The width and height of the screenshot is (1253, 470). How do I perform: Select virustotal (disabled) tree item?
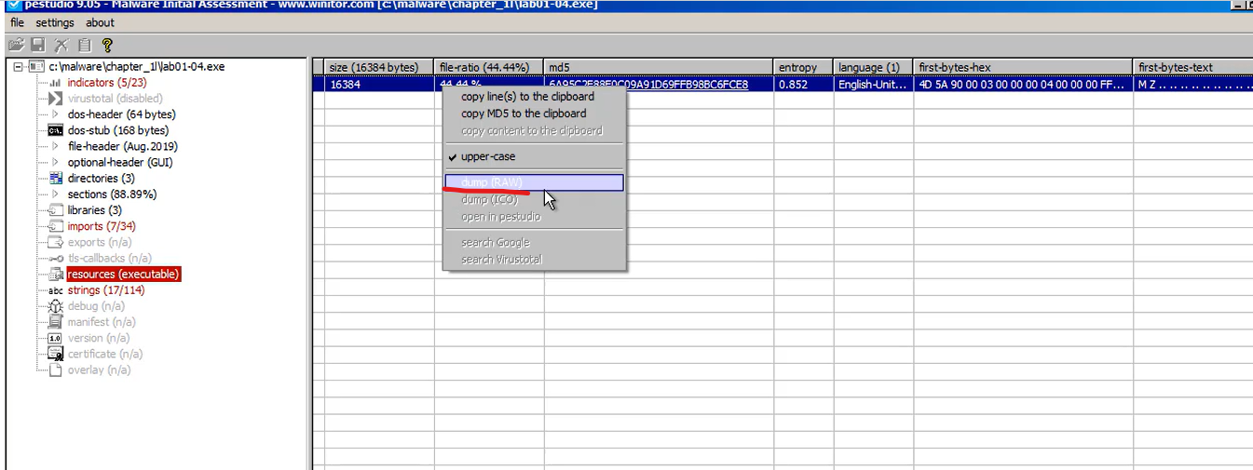pyautogui.click(x=115, y=99)
